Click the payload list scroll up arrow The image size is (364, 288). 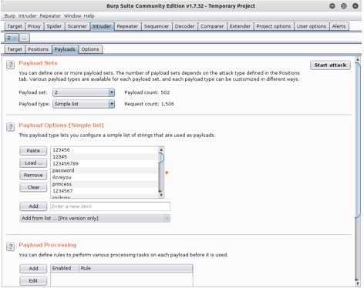click(x=161, y=149)
